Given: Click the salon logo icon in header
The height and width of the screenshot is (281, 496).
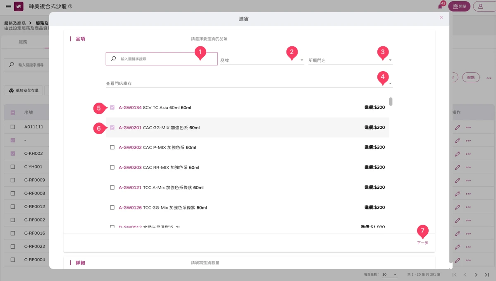Looking at the screenshot, I should 19,7.
